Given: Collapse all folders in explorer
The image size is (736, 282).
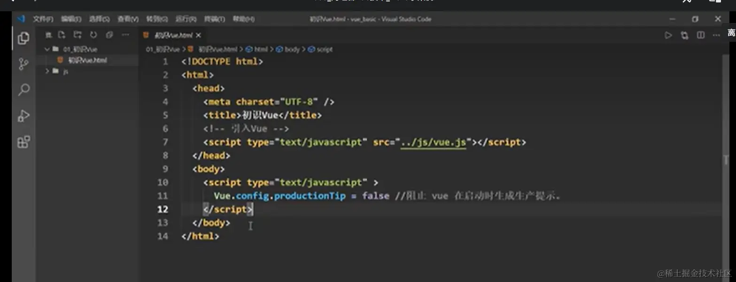Looking at the screenshot, I should point(109,35).
